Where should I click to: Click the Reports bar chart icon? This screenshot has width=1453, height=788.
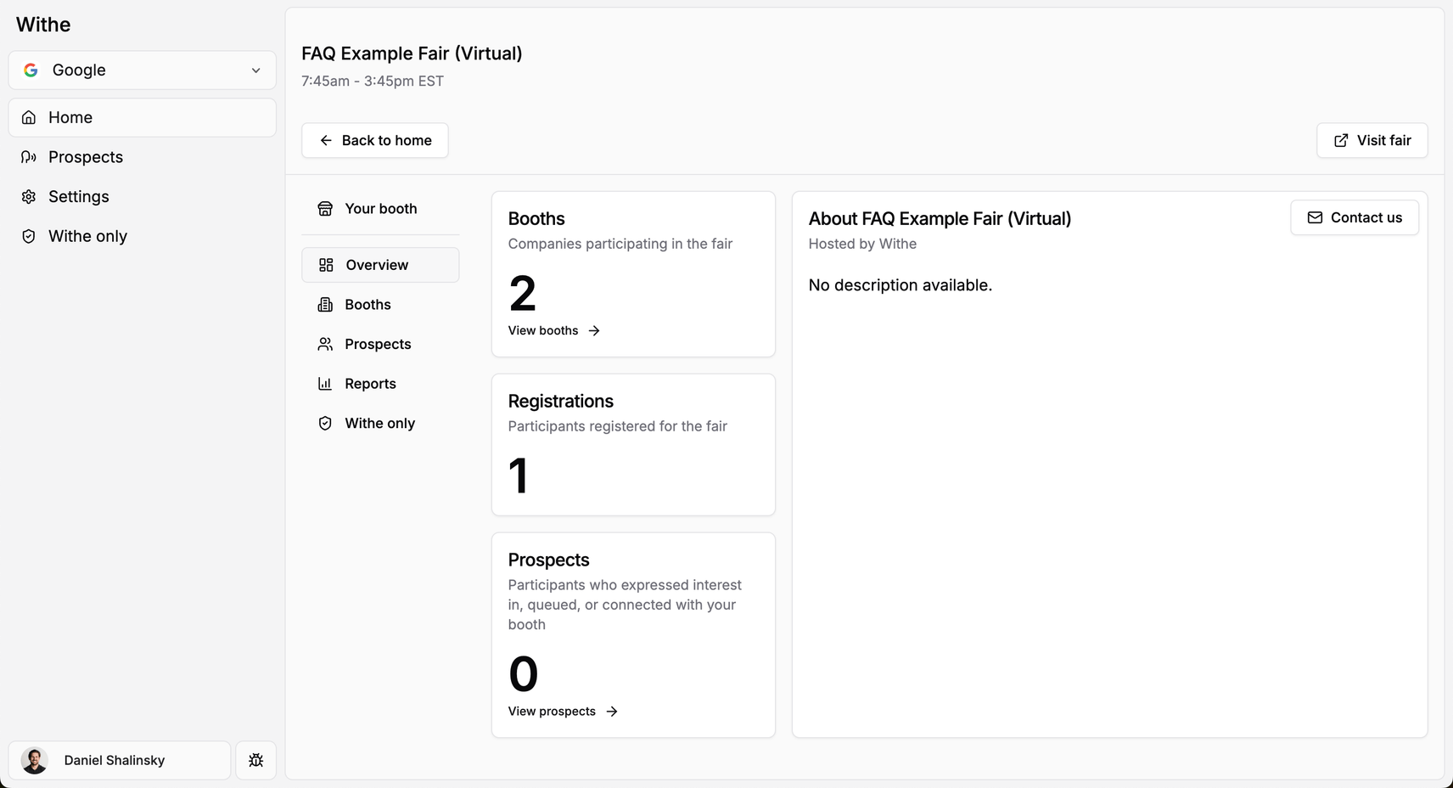325,384
